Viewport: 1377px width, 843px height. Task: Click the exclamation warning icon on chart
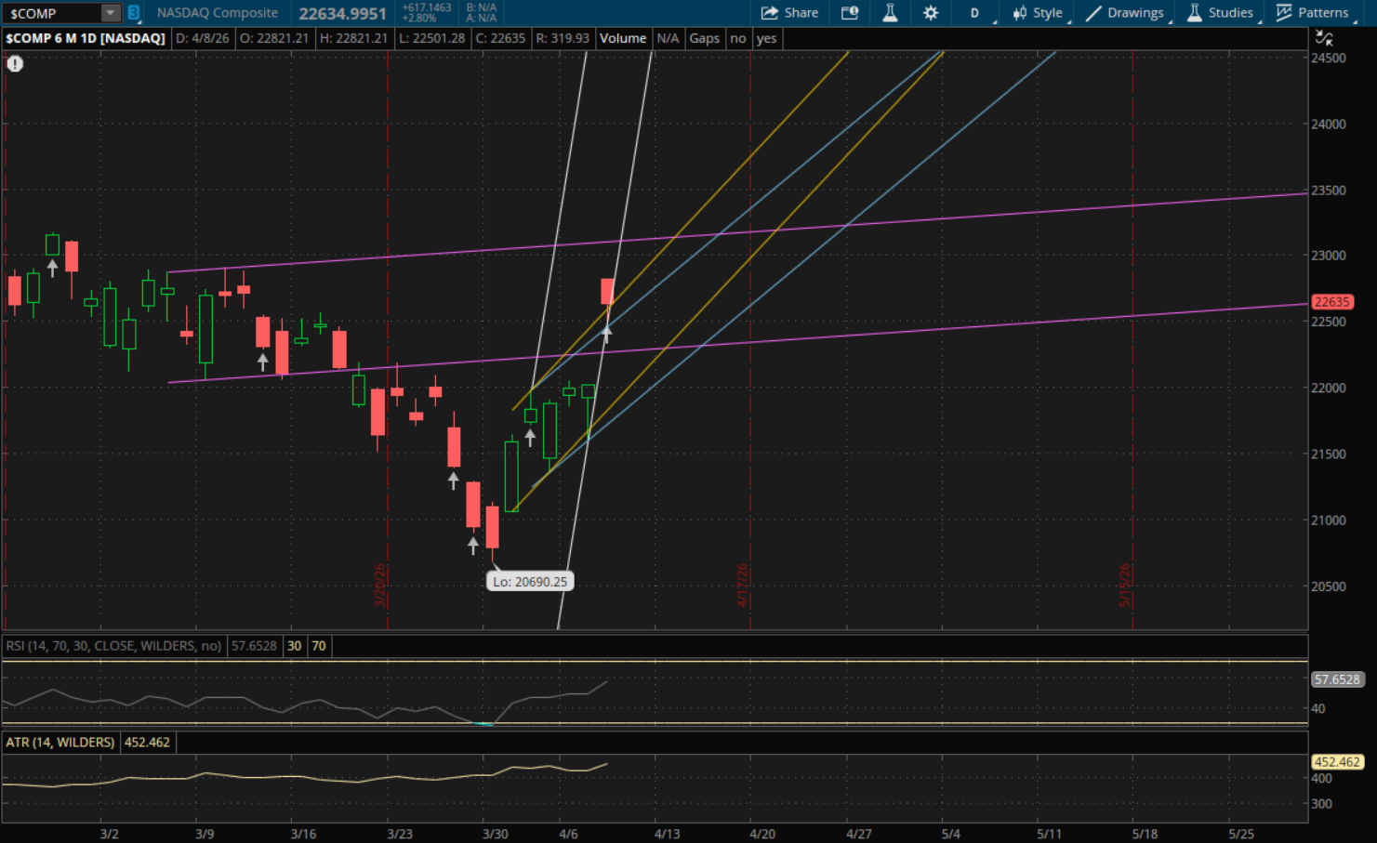point(15,63)
